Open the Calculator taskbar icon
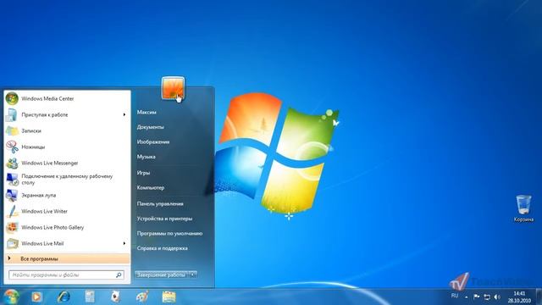 tap(90, 297)
